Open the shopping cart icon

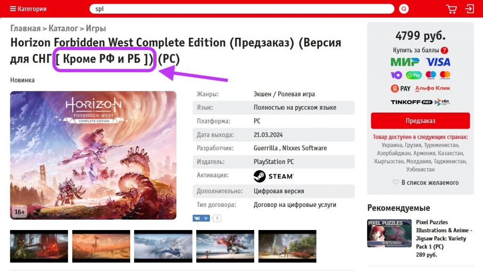point(451,9)
